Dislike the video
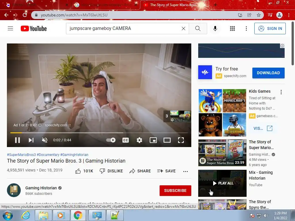295x221 pixels. point(111,171)
